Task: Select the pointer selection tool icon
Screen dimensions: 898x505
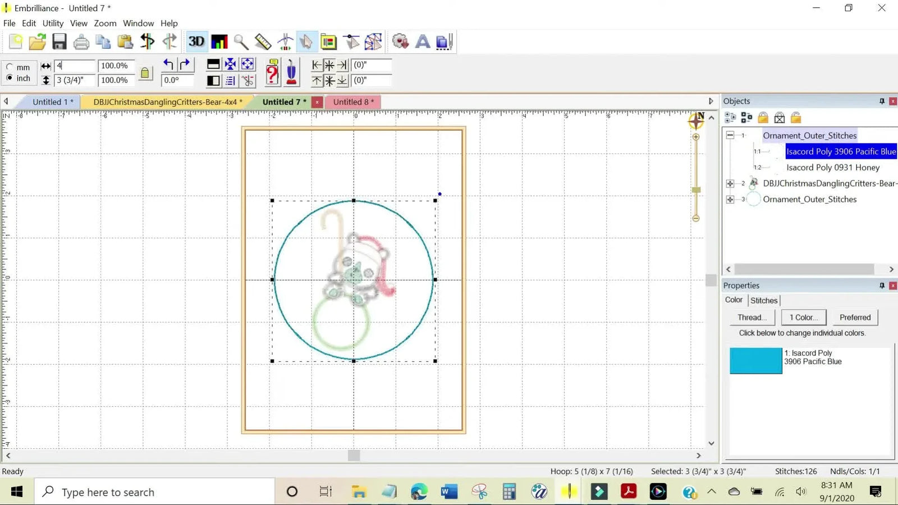Action: [306, 41]
